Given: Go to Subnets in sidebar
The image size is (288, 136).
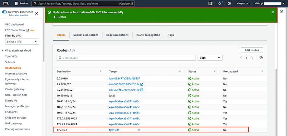Looking at the screenshot, I should (x=10, y=62).
